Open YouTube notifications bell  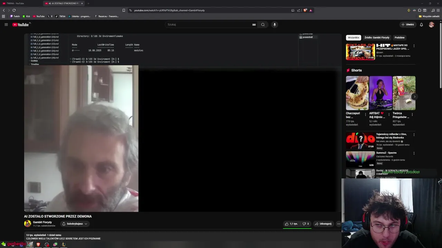pyautogui.click(x=421, y=24)
